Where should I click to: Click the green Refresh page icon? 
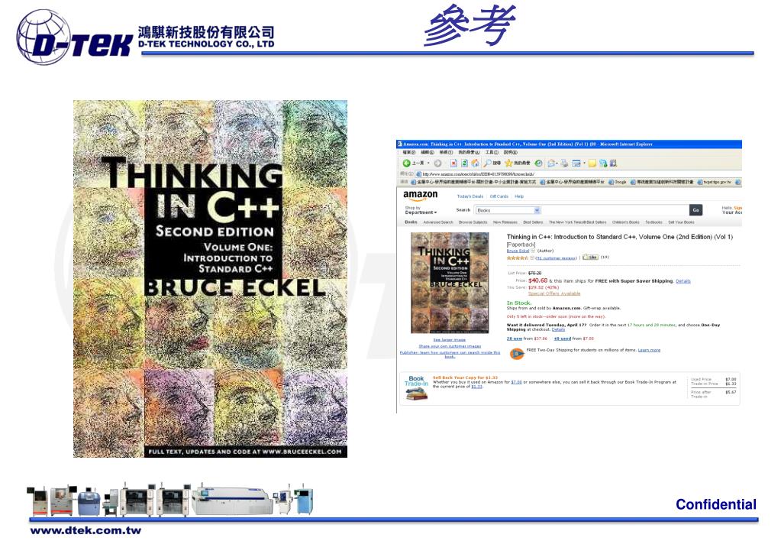click(x=465, y=163)
